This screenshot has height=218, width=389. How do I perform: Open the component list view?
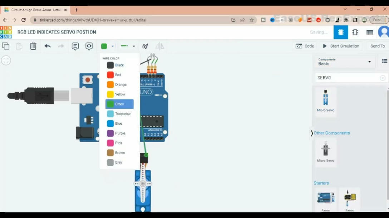370,32
